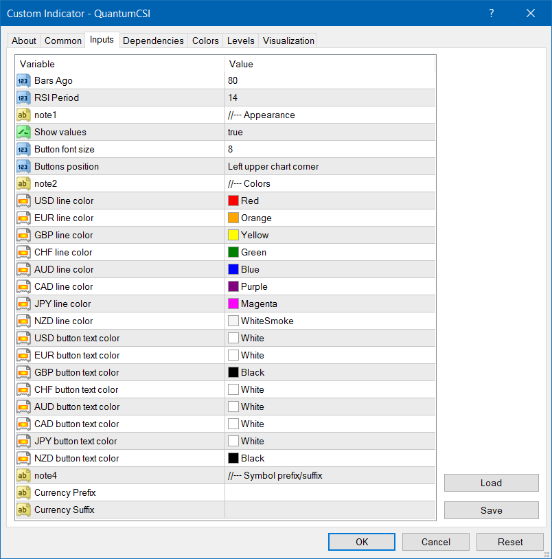Pick the blue AUD line color swatch
This screenshot has width=552, height=559.
point(233,269)
